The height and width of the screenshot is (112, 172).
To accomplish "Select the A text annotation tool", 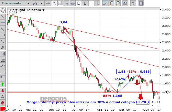I will pyautogui.click(x=3, y=97).
